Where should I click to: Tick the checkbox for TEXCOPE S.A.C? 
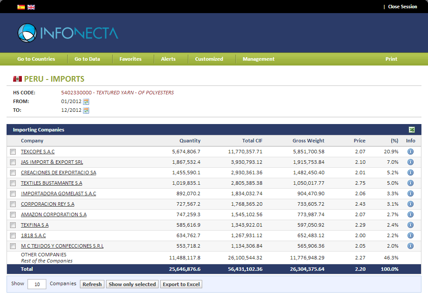point(13,152)
